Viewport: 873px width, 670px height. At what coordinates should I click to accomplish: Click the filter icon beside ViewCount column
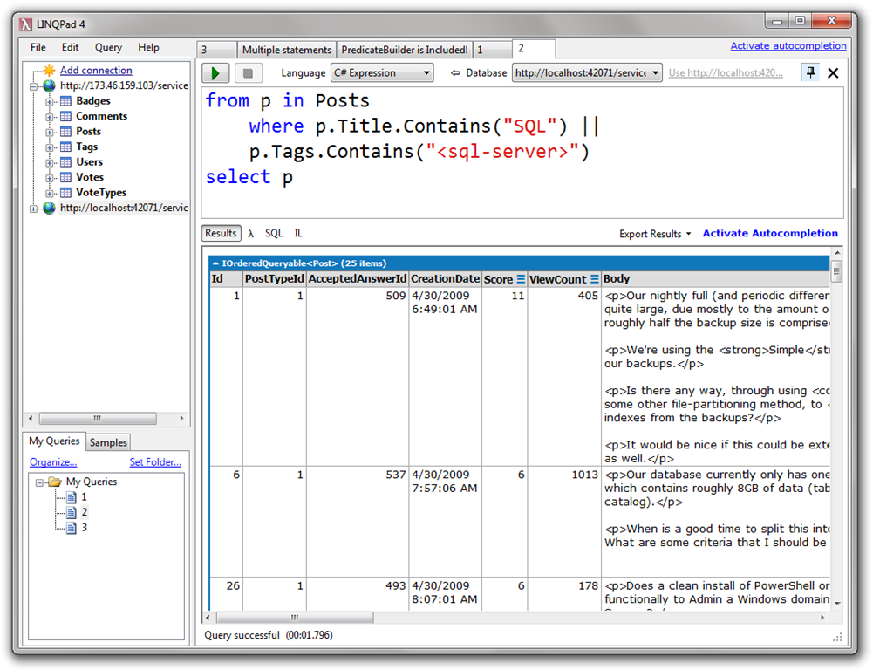coord(593,279)
